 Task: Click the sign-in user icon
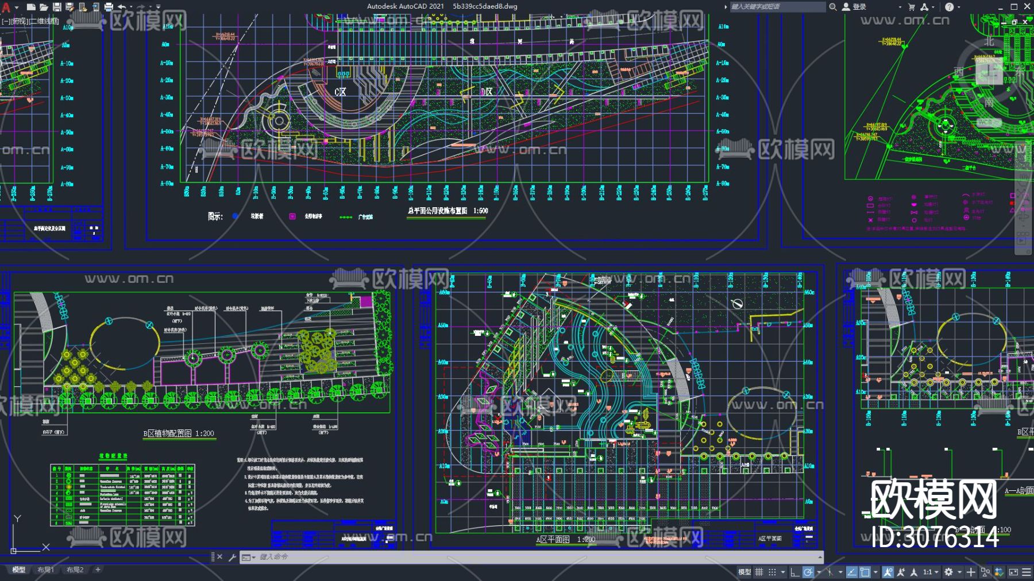pyautogui.click(x=846, y=7)
